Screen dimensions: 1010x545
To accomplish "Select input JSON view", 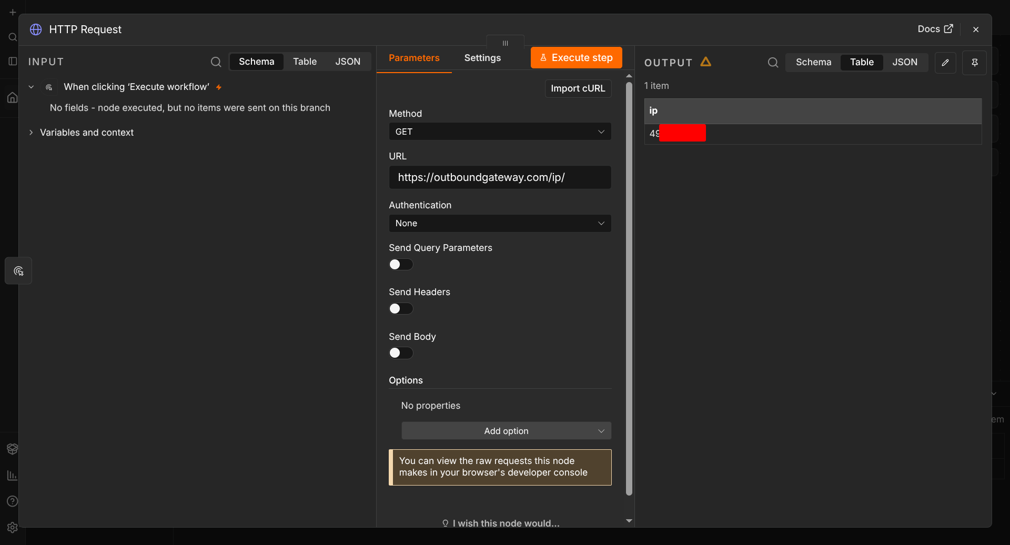I will pos(348,62).
